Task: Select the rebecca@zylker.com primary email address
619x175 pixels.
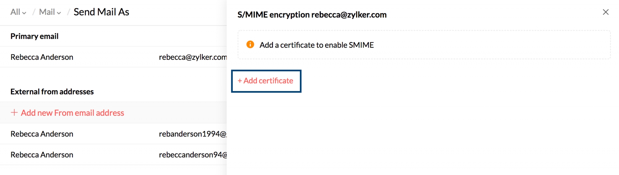Action: [x=193, y=57]
